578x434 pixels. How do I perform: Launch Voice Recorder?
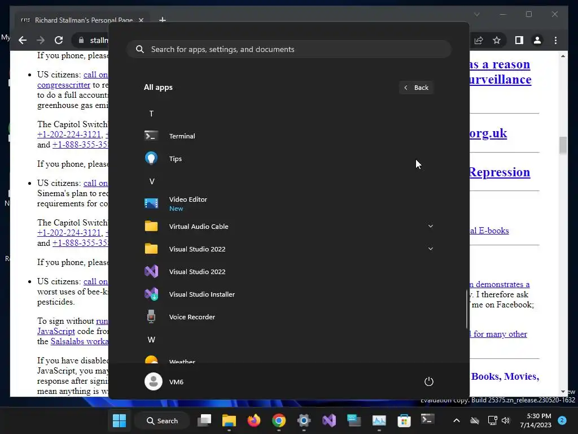(x=288, y=316)
